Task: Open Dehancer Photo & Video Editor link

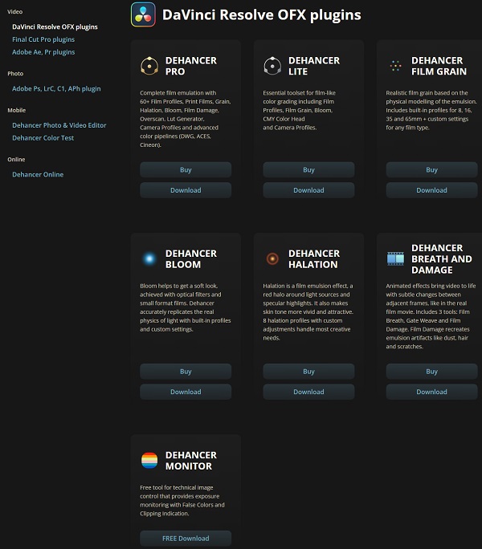Action: pyautogui.click(x=59, y=125)
